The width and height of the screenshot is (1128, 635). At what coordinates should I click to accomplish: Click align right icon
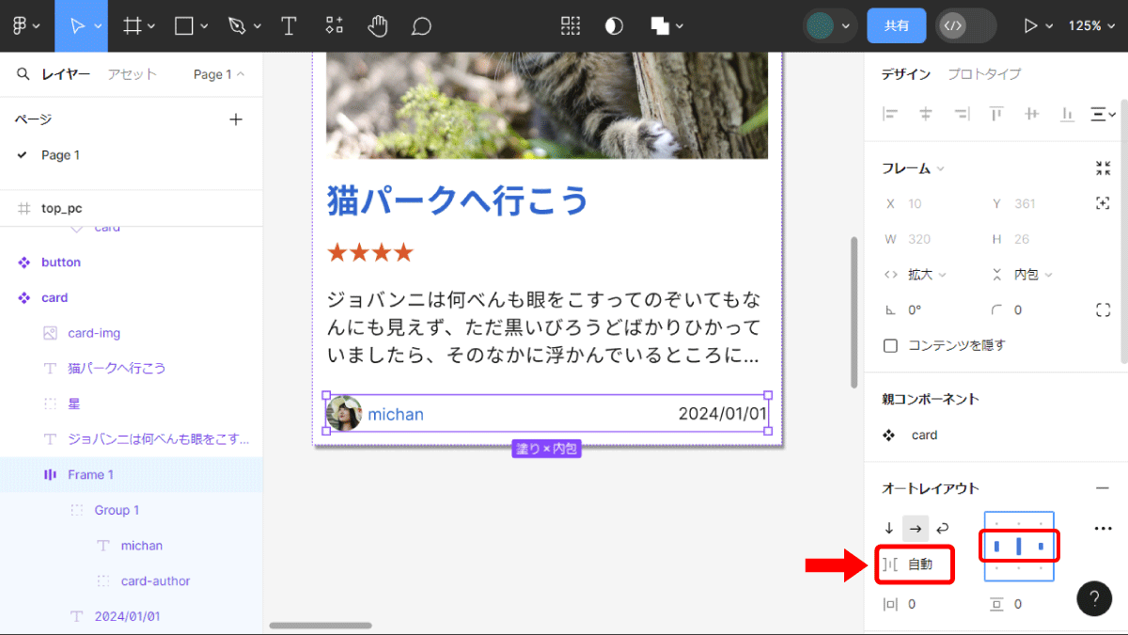(x=961, y=114)
